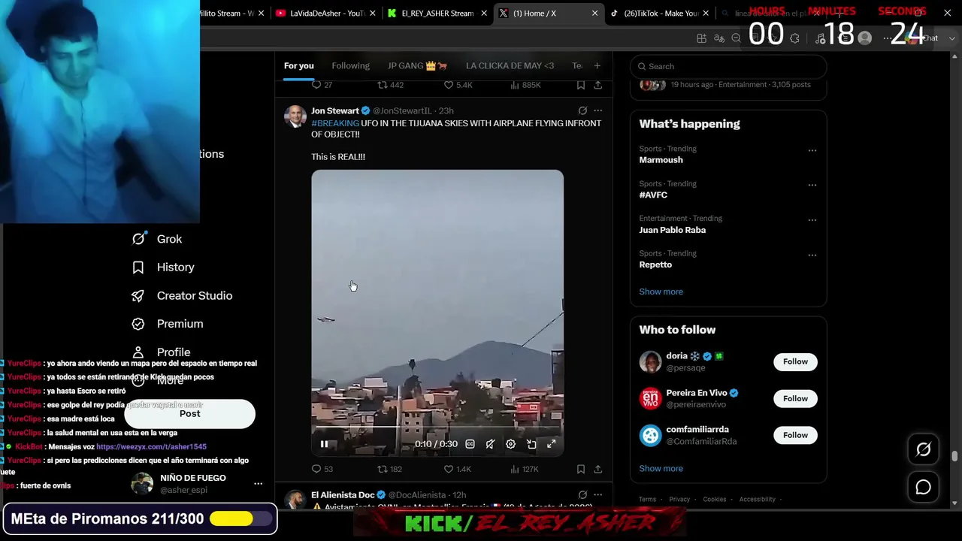Open the Marmoush trending topic
The image size is (962, 541).
tap(661, 160)
